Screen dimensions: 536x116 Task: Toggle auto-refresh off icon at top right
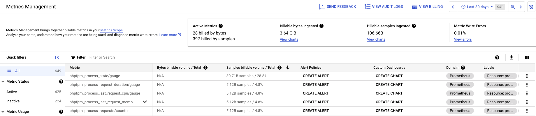click(531, 7)
